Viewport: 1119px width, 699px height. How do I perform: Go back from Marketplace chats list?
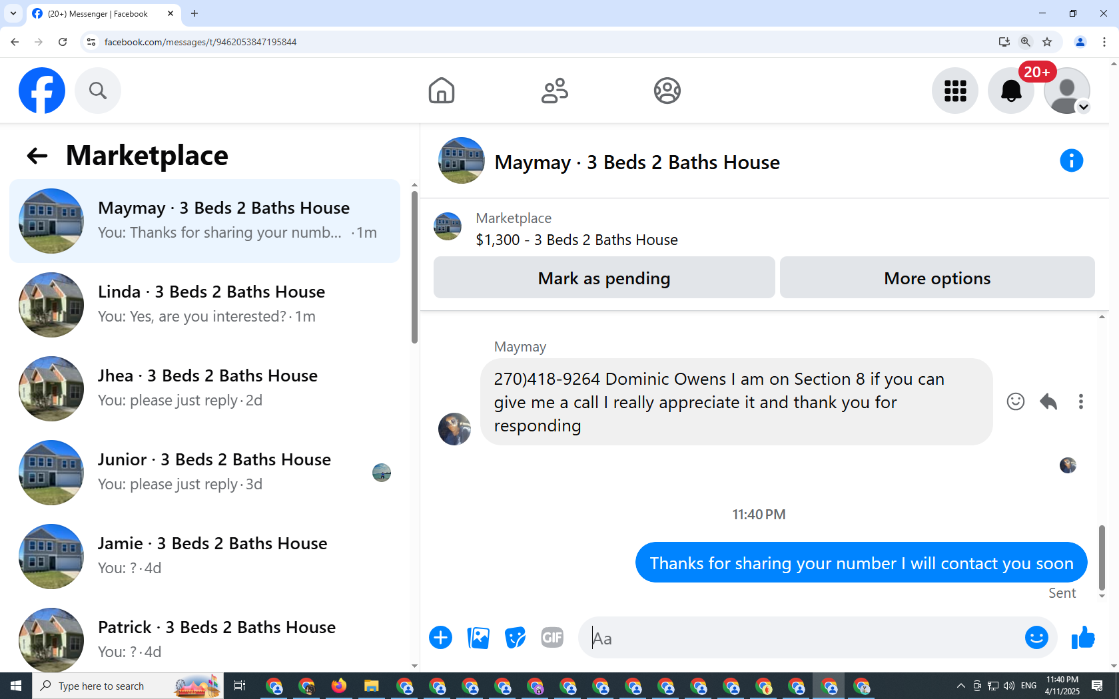coord(37,156)
